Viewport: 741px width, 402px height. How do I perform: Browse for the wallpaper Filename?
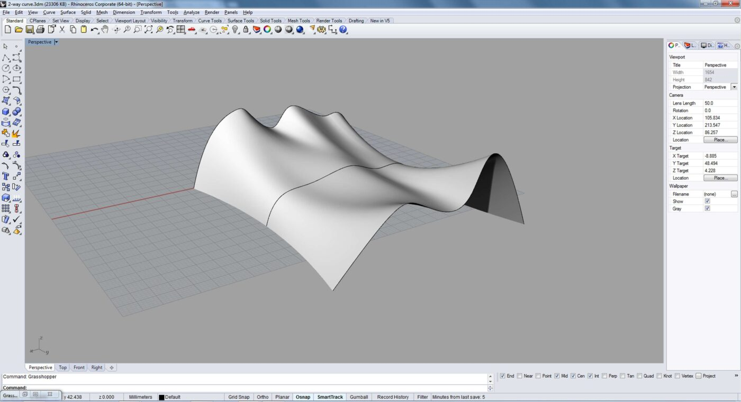point(734,194)
